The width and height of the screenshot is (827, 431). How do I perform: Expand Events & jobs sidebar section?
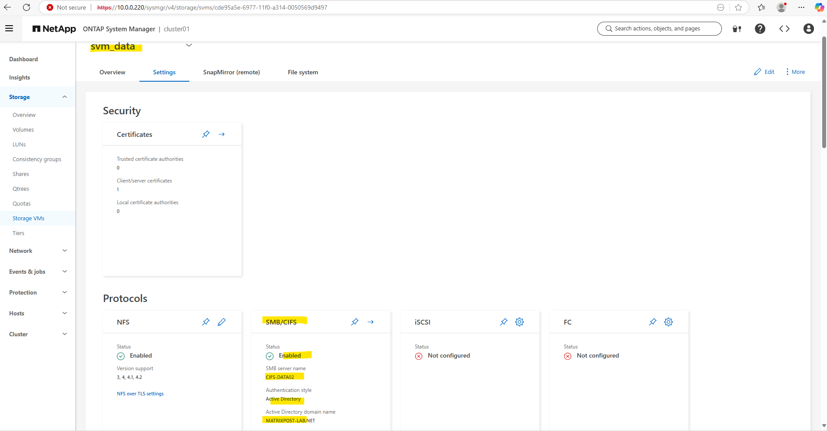point(65,272)
